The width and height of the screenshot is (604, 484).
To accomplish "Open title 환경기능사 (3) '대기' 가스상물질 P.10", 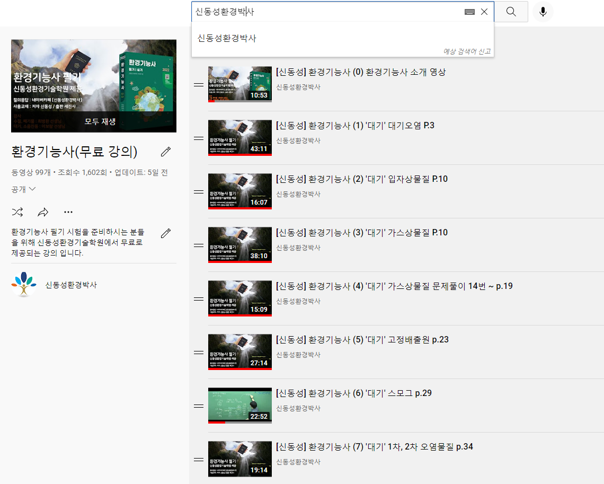I will (362, 233).
